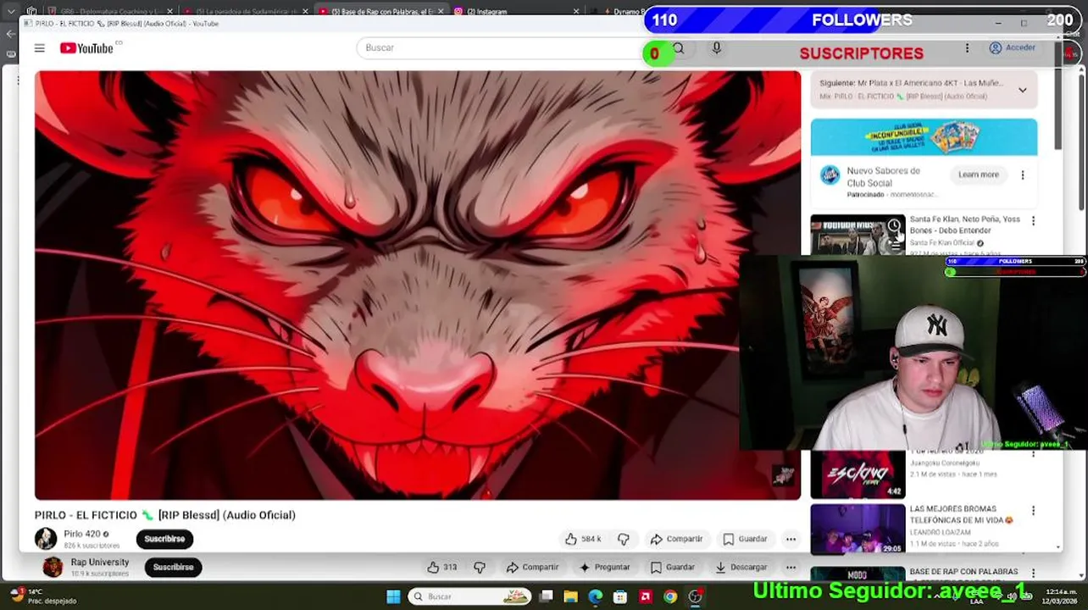Open Task View in the taskbar
This screenshot has width=1088, height=610.
pyautogui.click(x=547, y=596)
